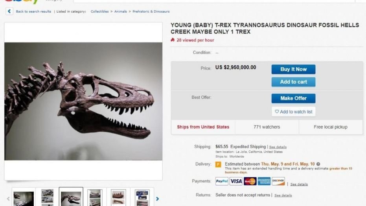
Task: Open the Collectibles category breadcrumb
Action: (99, 11)
